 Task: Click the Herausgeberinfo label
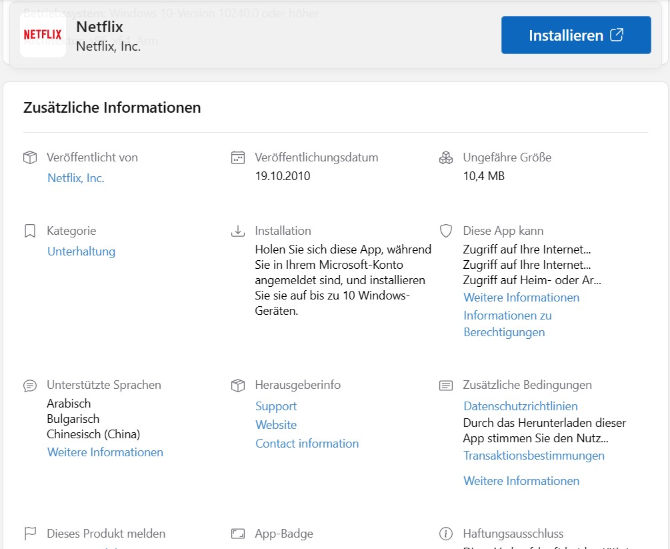tap(298, 385)
